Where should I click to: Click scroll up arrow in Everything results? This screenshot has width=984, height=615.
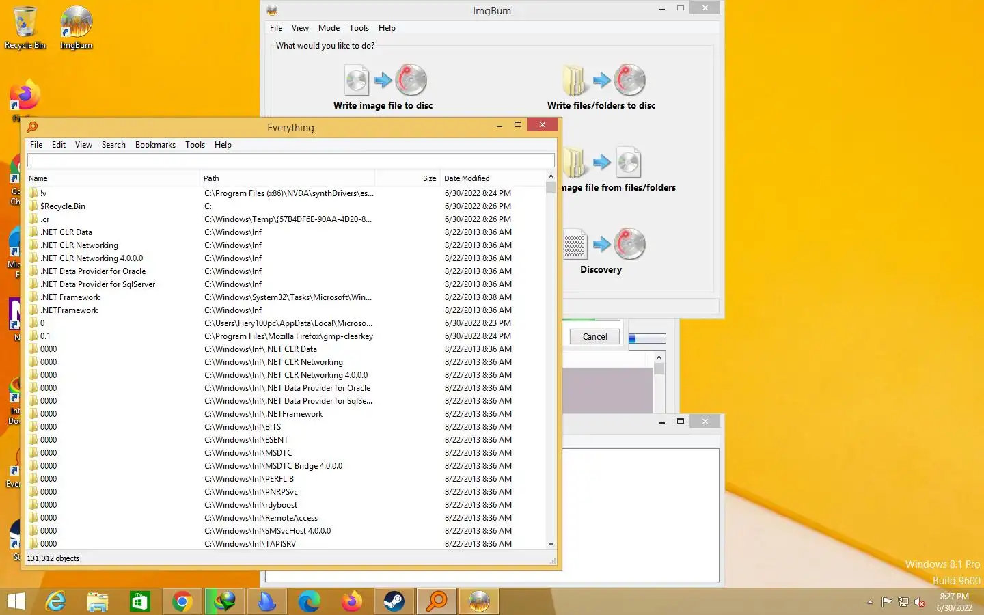tap(551, 176)
